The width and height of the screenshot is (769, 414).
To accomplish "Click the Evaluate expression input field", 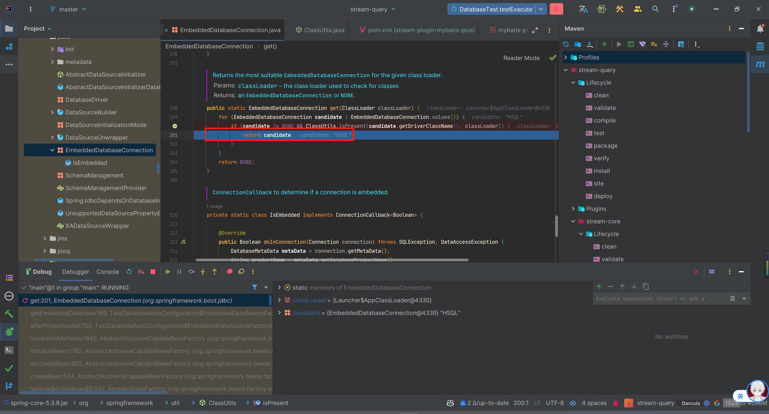I will 655,299.
